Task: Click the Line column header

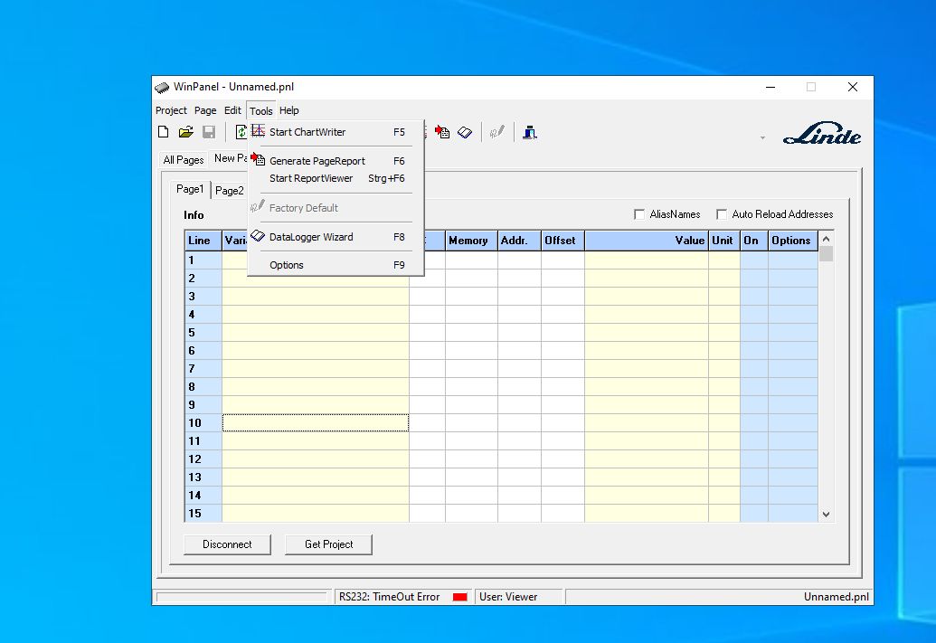Action: [203, 241]
